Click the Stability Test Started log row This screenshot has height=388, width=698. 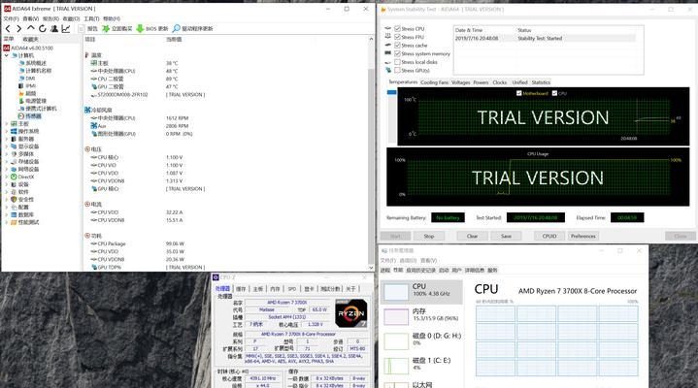546,38
